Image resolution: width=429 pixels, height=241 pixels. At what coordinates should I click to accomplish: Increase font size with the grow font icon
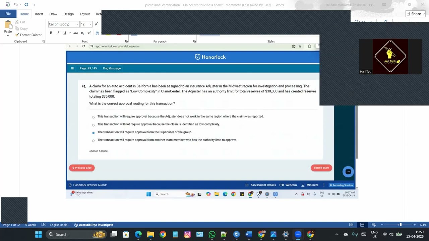point(96,24)
